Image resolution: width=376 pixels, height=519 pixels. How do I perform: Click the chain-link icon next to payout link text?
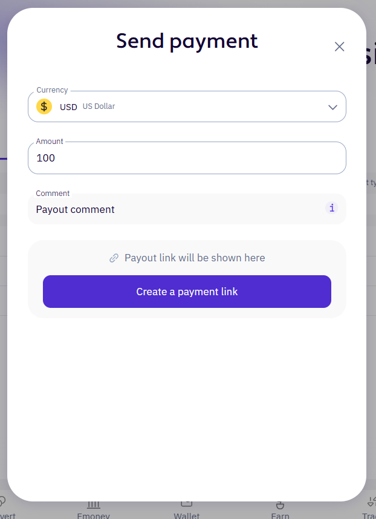point(114,258)
